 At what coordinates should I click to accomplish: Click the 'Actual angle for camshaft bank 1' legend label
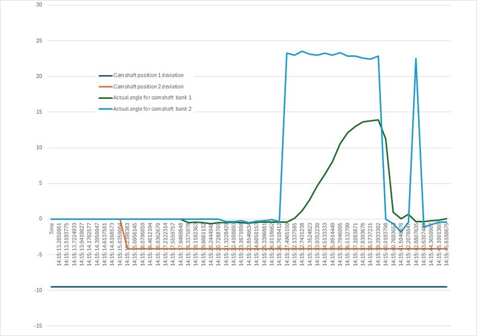(151, 98)
